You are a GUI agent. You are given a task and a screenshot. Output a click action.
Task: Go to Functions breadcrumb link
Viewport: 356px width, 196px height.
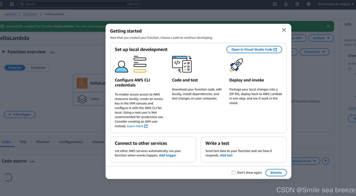click(30, 14)
